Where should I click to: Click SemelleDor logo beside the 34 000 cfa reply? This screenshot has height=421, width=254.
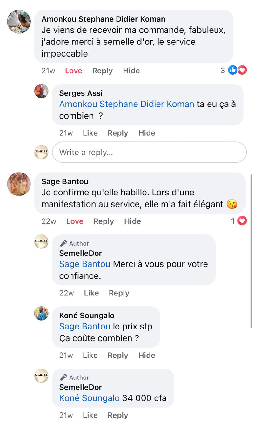41,376
